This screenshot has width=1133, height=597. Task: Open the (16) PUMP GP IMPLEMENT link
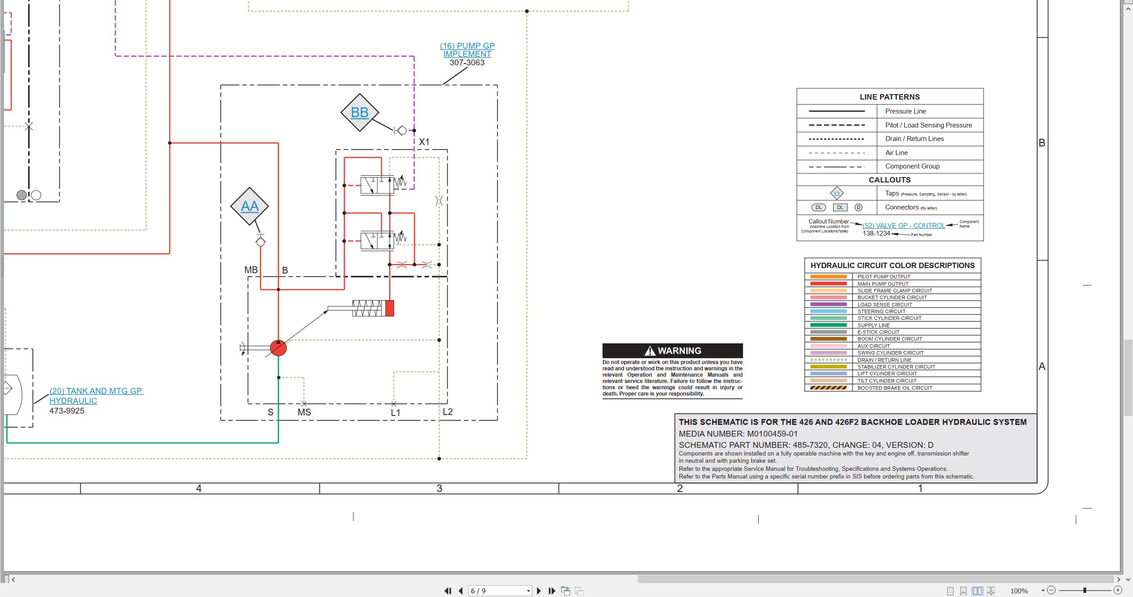tap(467, 50)
